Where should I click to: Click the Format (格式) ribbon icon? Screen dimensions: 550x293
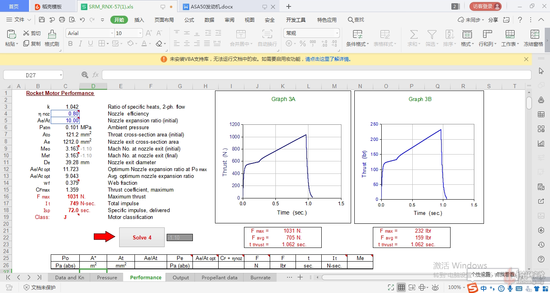pos(467,38)
